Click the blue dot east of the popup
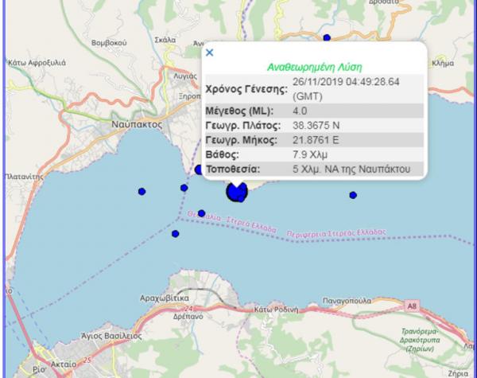 coord(353,195)
